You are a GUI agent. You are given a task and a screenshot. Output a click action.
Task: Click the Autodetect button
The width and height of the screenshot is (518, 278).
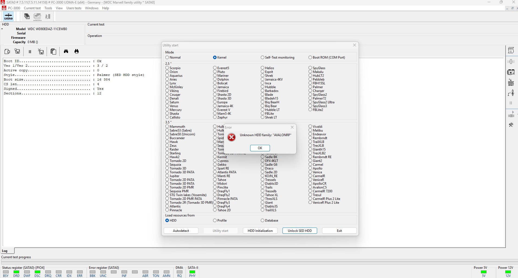pyautogui.click(x=181, y=231)
